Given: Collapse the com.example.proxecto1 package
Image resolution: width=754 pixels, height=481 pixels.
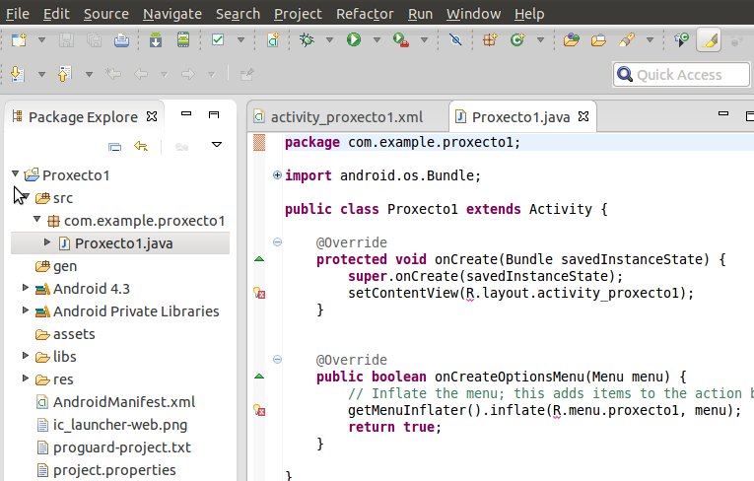Looking at the screenshot, I should click(x=37, y=220).
